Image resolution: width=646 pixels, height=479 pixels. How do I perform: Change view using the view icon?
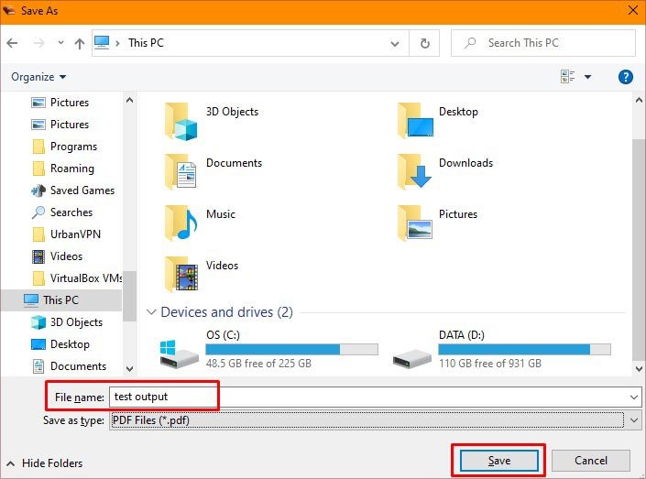point(567,76)
